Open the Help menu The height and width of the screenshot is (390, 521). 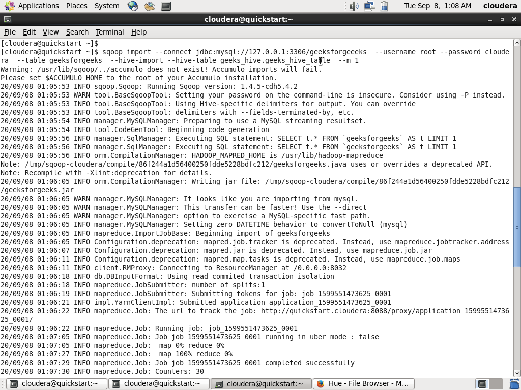138,32
